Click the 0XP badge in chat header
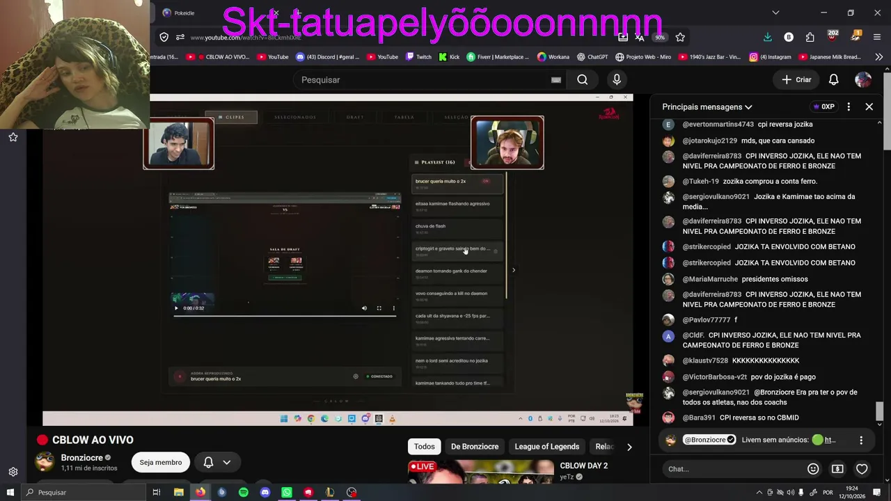This screenshot has width=891, height=501. pyautogui.click(x=823, y=106)
